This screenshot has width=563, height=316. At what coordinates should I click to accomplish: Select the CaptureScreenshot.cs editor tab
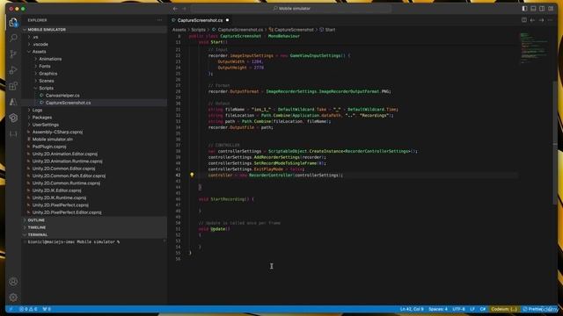coord(201,20)
